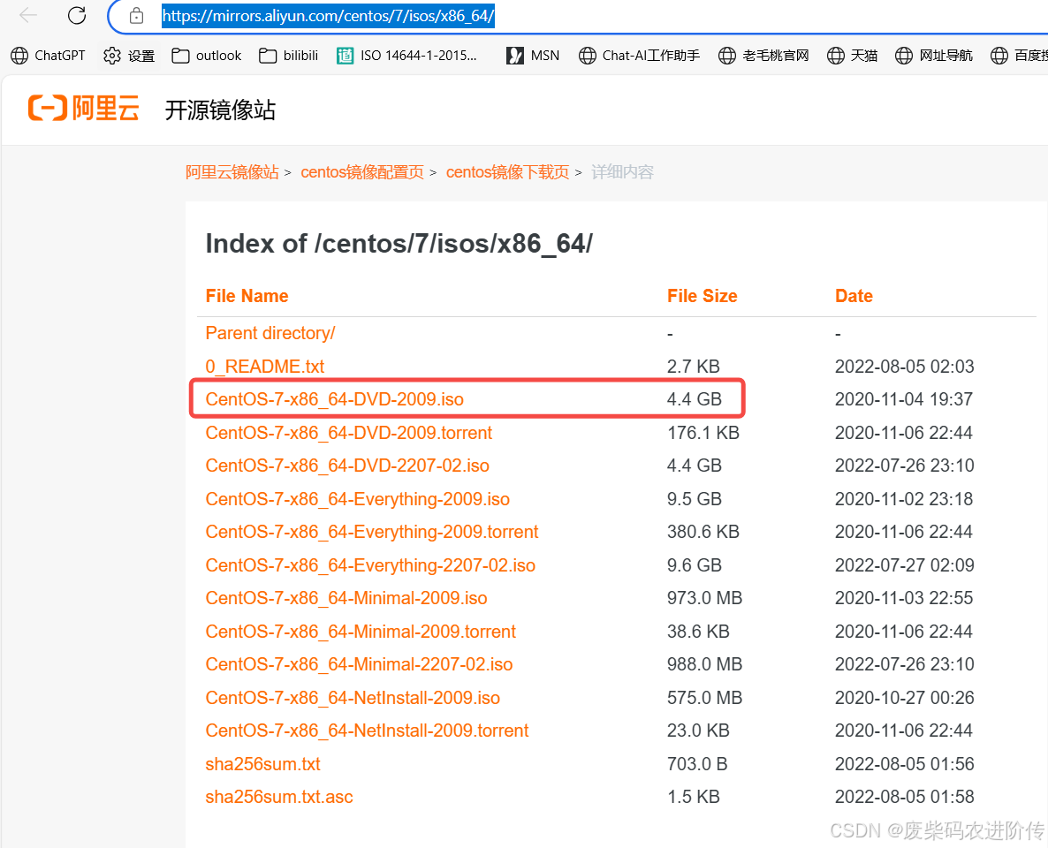Click the ChatGPT bookmark icon
This screenshot has width=1048, height=848.
coord(19,55)
